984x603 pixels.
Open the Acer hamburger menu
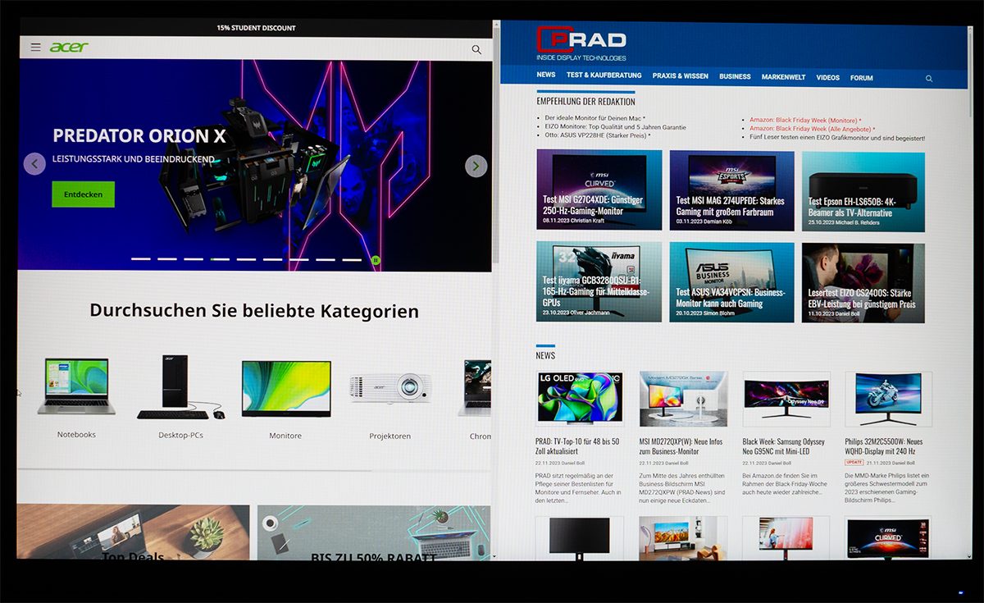point(36,48)
